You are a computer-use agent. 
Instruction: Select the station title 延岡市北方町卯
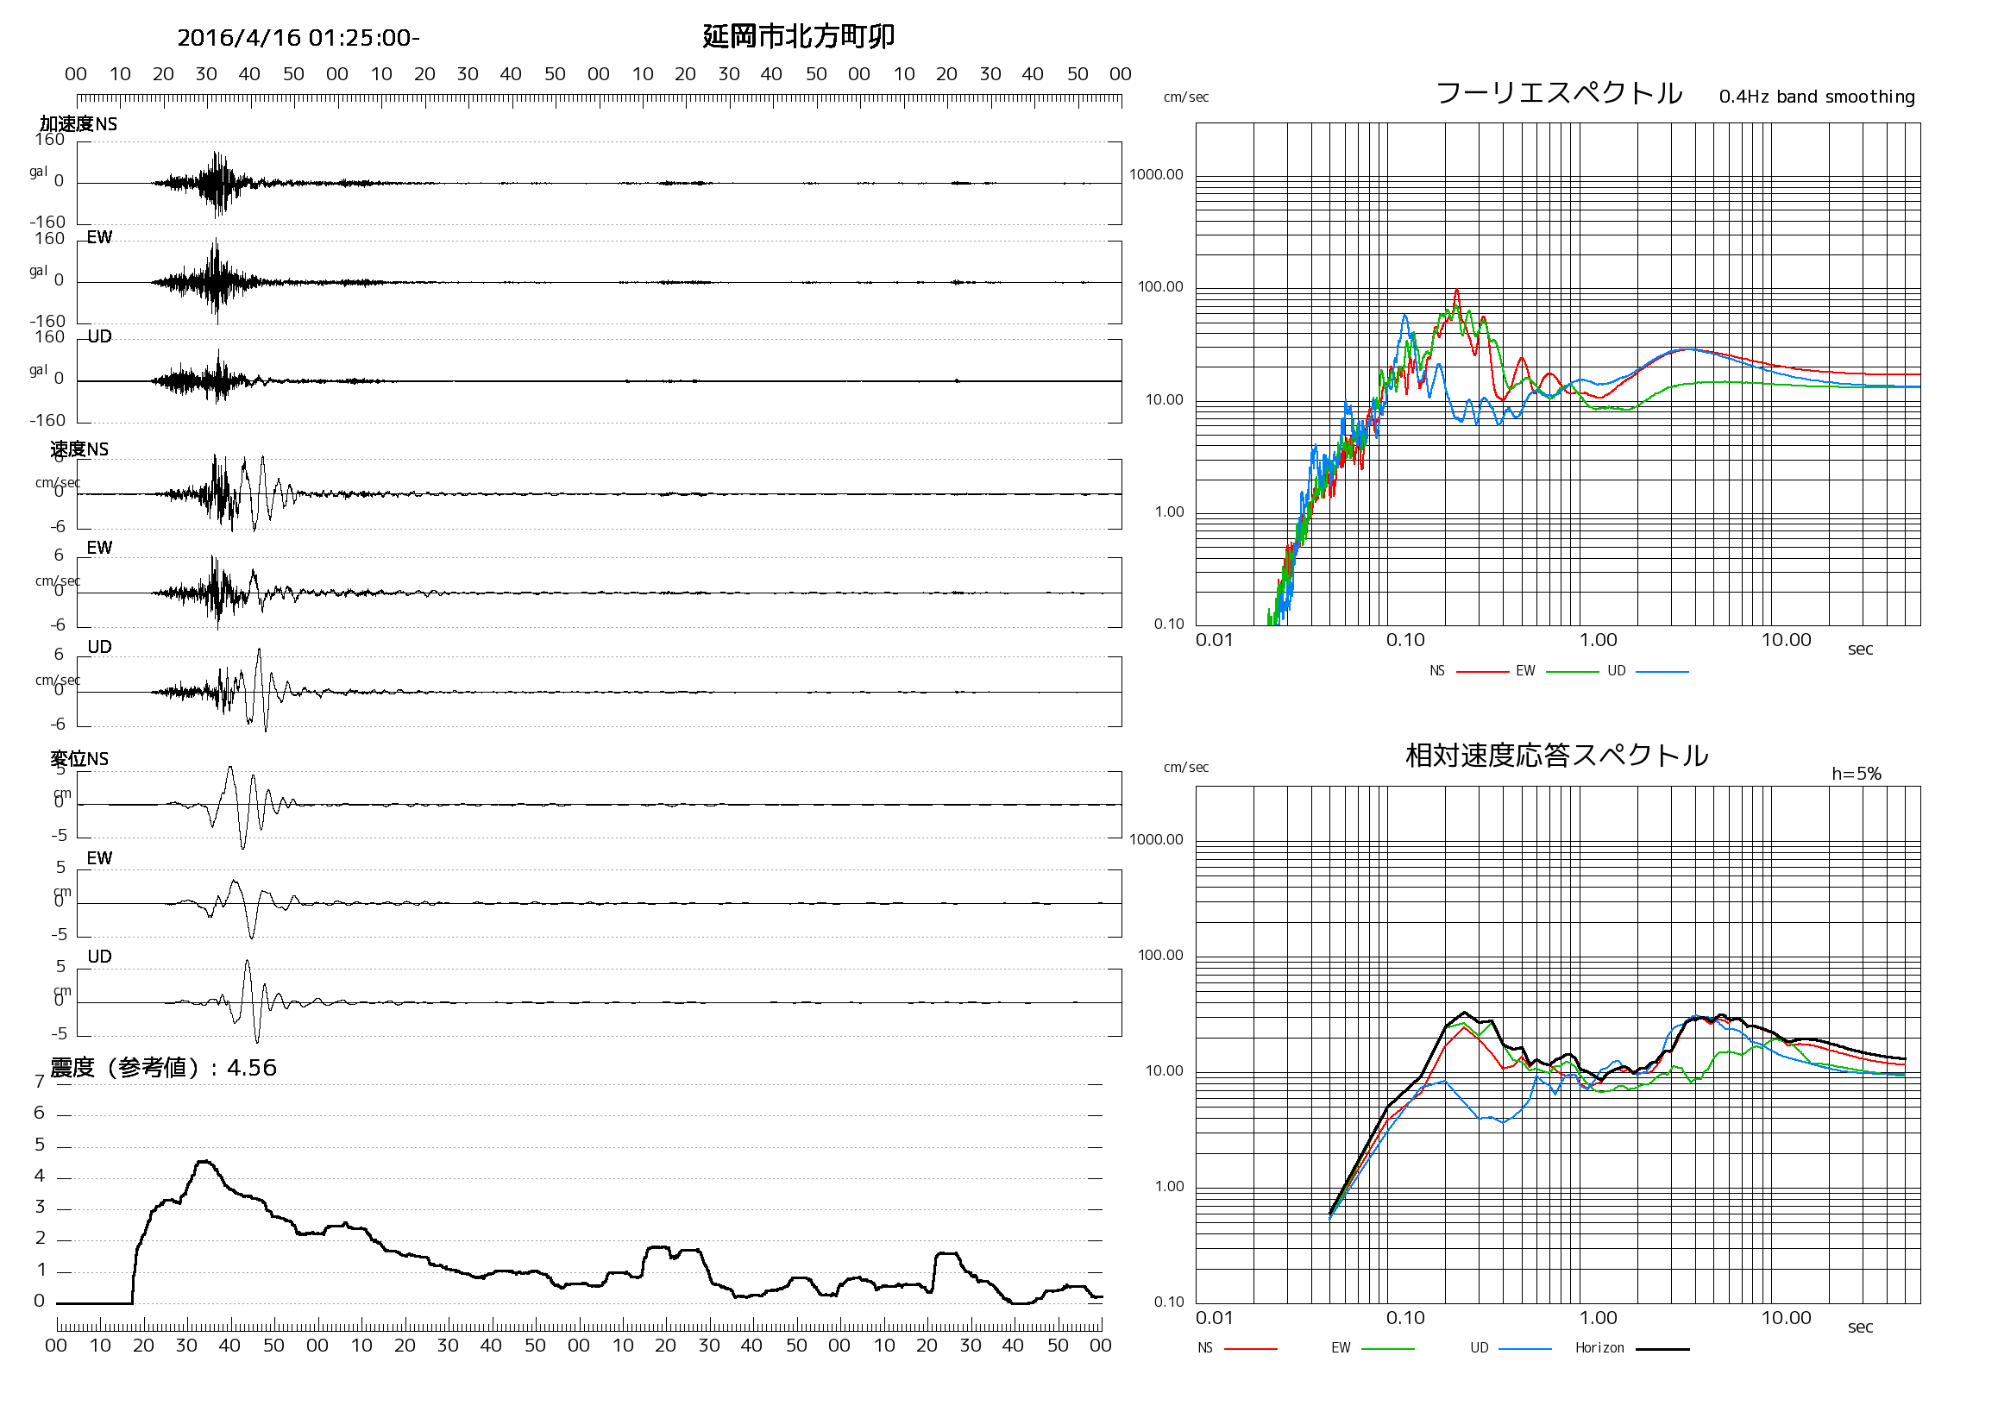pos(798,36)
